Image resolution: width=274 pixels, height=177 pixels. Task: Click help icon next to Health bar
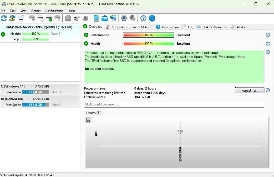[268, 43]
